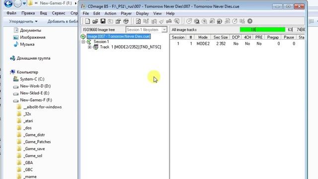
Task: Select the MODE2 cell in track row
Action: coord(203,44)
